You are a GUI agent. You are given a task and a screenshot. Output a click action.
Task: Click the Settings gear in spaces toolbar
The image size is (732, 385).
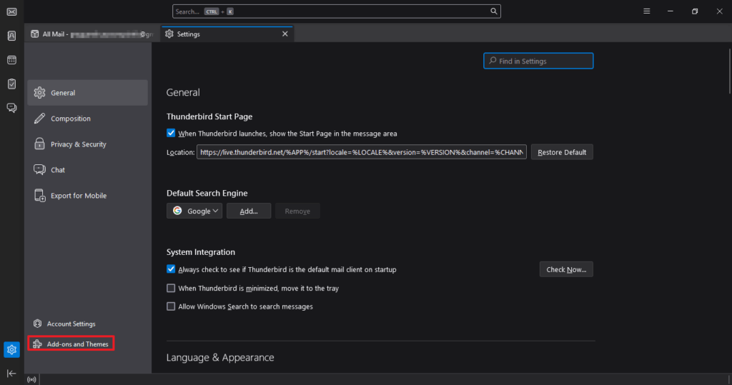(11, 349)
